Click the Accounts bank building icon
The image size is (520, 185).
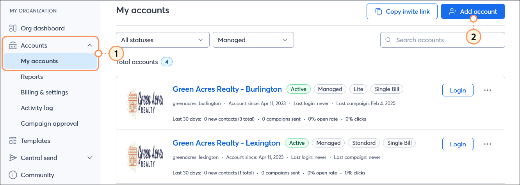click(x=13, y=45)
